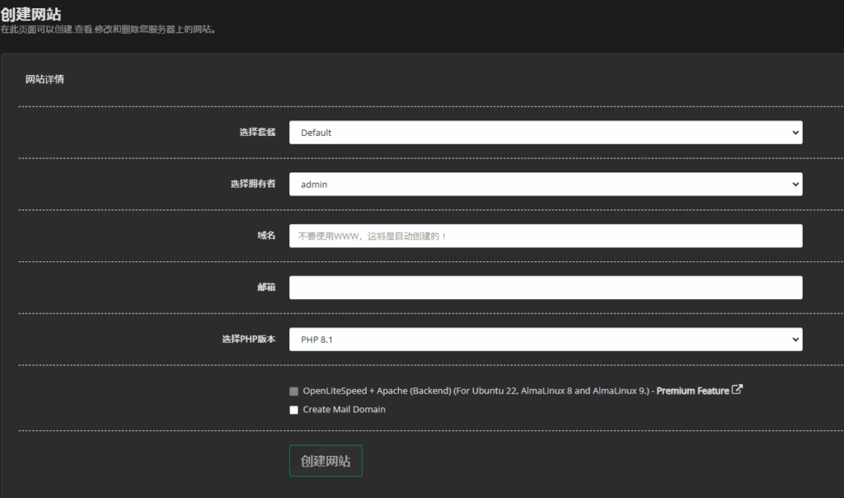Tick the Create Mail Domain checkbox
Viewport: 844px width, 498px height.
pos(294,410)
